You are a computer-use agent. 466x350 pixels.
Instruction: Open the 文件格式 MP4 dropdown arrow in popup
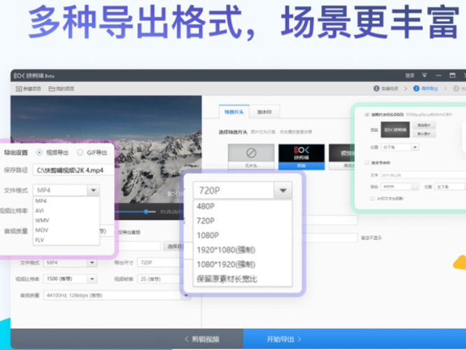[93, 190]
